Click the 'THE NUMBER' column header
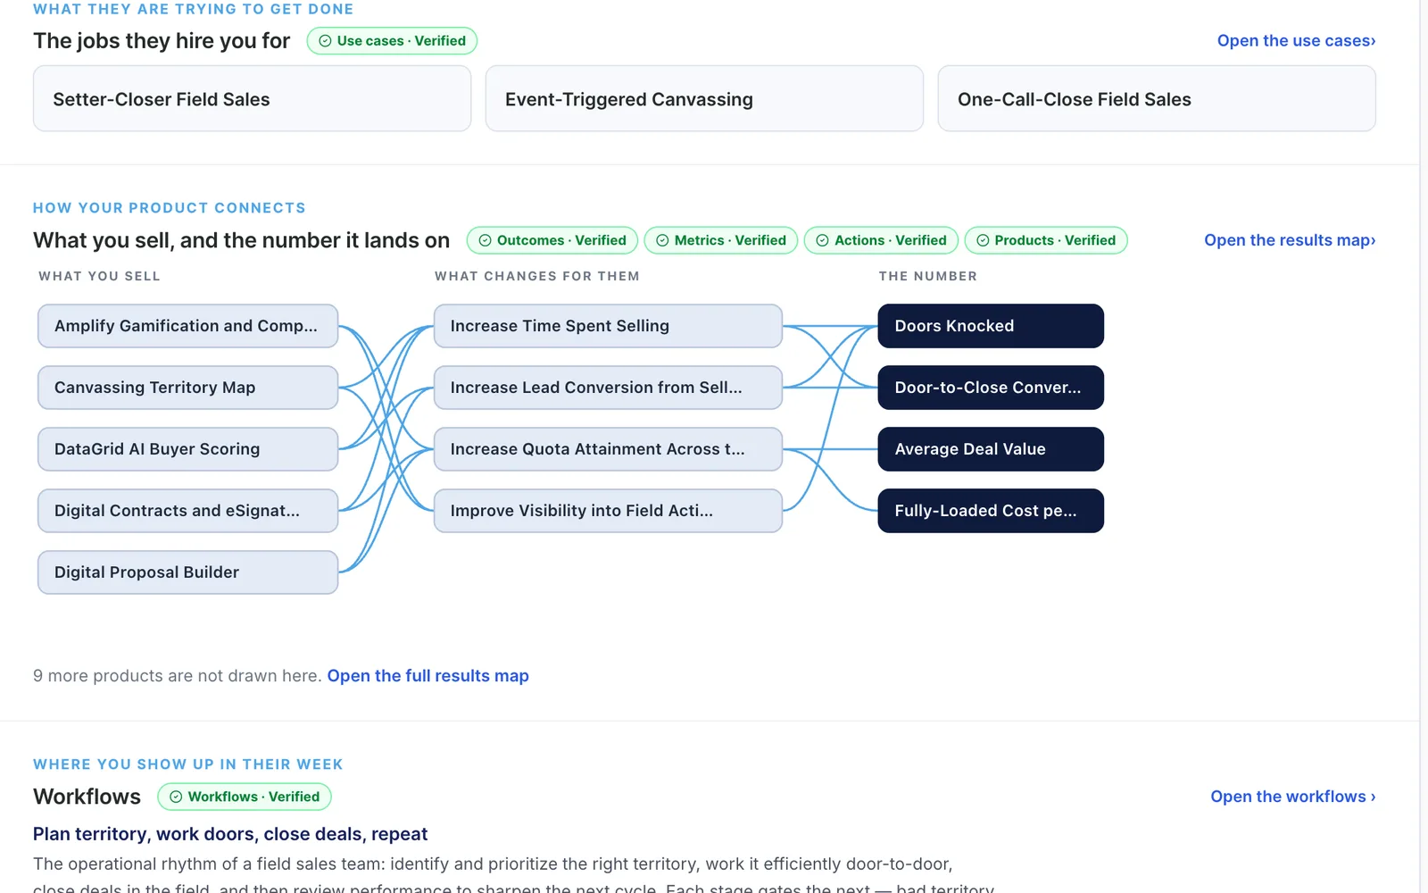This screenshot has width=1428, height=893. click(x=928, y=276)
